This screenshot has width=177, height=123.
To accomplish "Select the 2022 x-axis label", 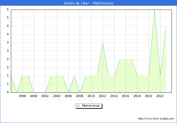I will pos(160,96).
